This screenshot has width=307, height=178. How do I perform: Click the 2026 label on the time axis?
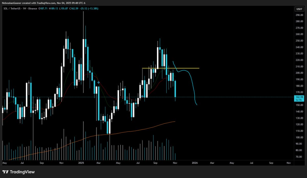click(195, 163)
